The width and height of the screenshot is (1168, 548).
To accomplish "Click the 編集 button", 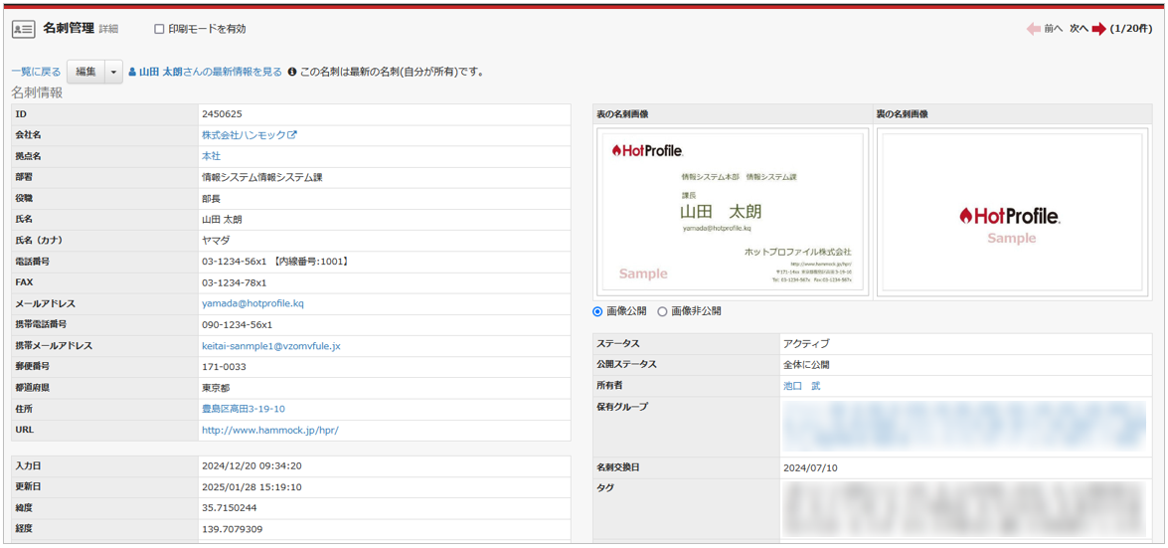I will (x=85, y=73).
